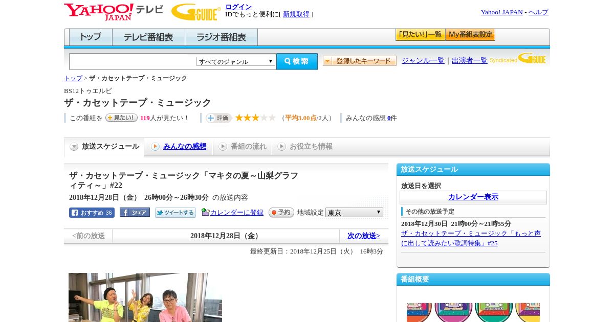Go to Yahoo! JAPAN link
The width and height of the screenshot is (614, 322).
tap(501, 12)
